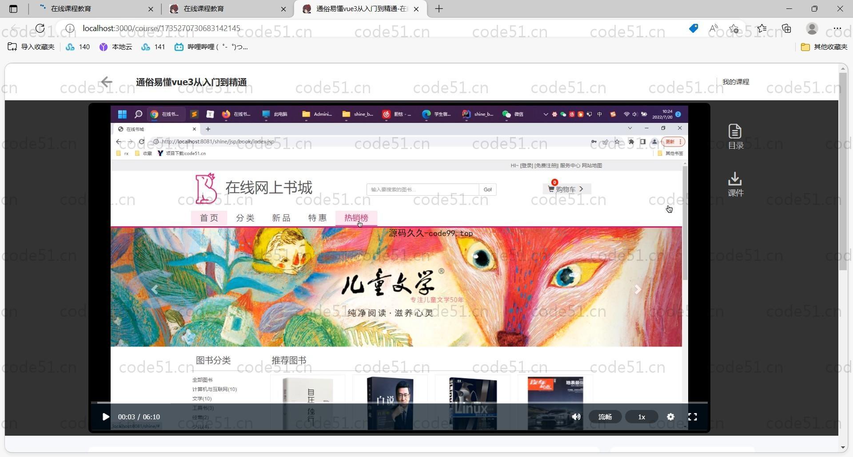Open the 课件 courseware download
Viewport: 853px width, 457px height.
click(x=736, y=185)
